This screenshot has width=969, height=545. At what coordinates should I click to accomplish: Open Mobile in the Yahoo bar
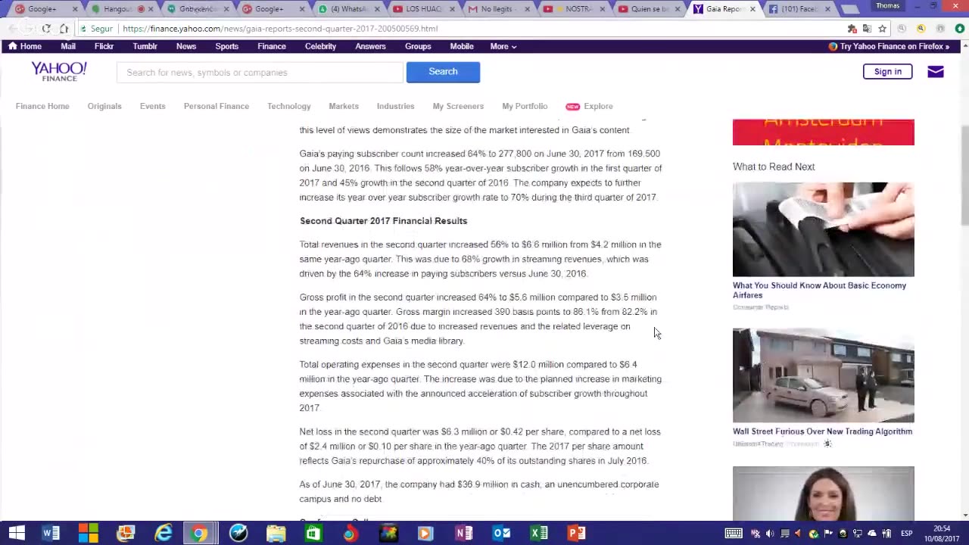click(462, 46)
